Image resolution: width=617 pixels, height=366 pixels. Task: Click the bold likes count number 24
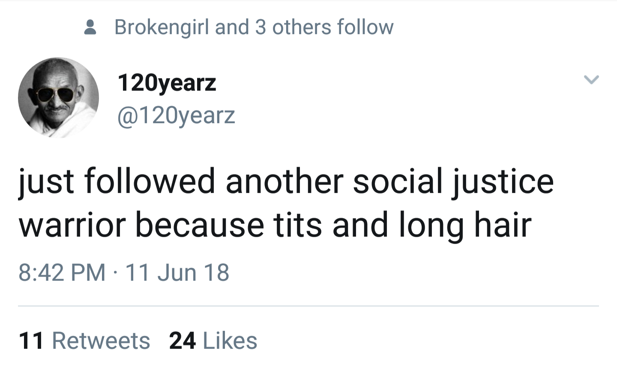coord(183,341)
